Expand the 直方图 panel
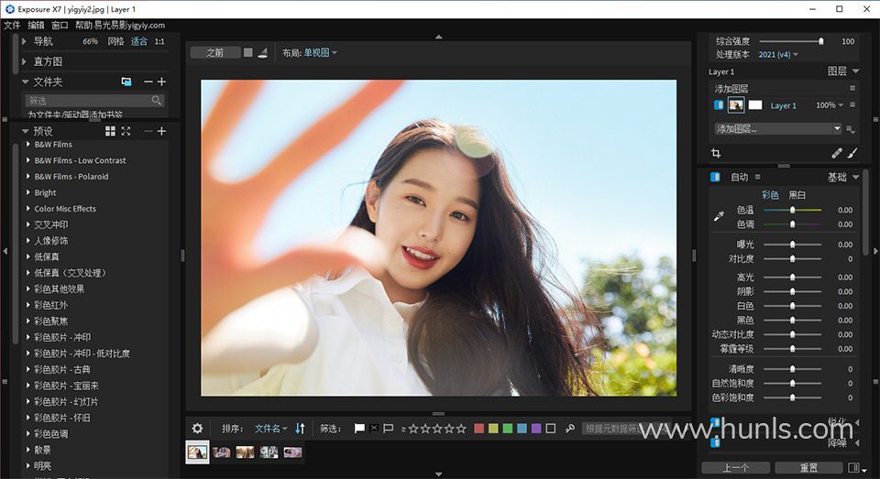The width and height of the screenshot is (880, 479). click(24, 61)
